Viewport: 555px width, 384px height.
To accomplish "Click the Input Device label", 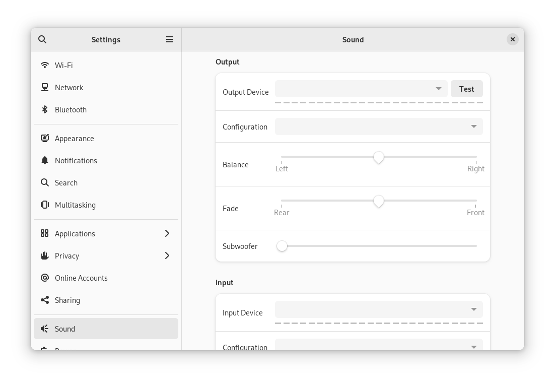I will click(x=242, y=313).
